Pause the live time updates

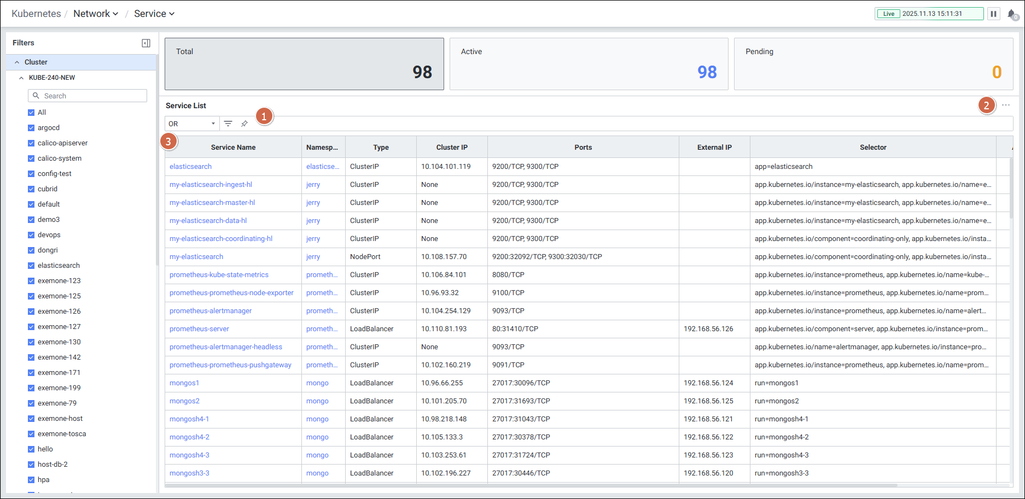tap(993, 14)
